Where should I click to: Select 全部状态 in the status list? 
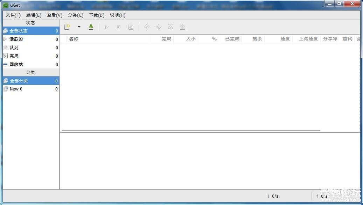[31, 31]
